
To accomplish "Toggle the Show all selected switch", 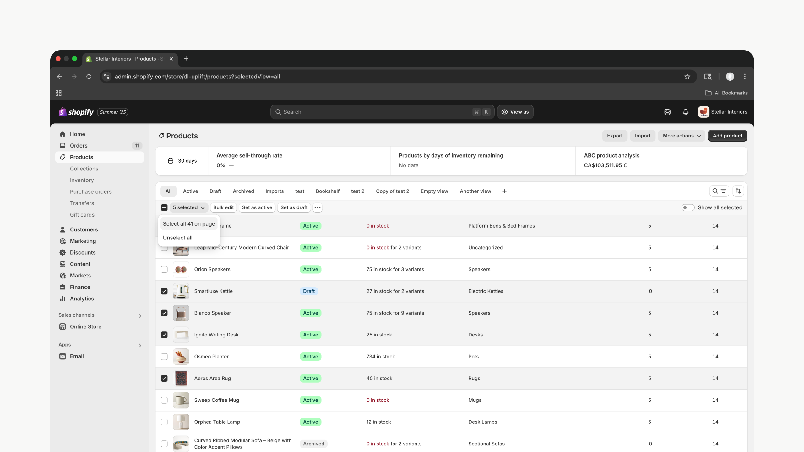I will (x=687, y=207).
